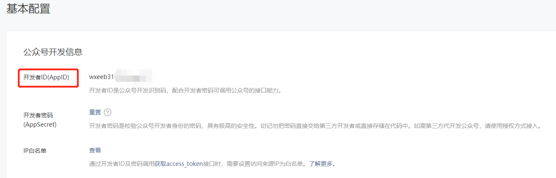Click the help question mark beside 重置
Screen dimensions: 556x178
pos(108,112)
